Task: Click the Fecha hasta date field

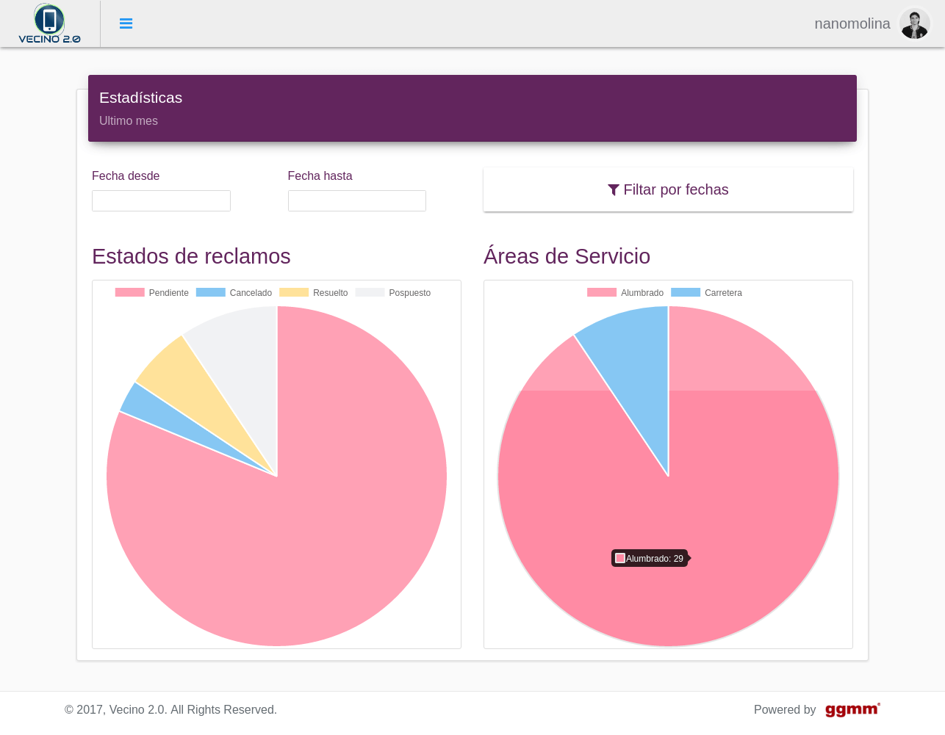Action: pyautogui.click(x=356, y=200)
